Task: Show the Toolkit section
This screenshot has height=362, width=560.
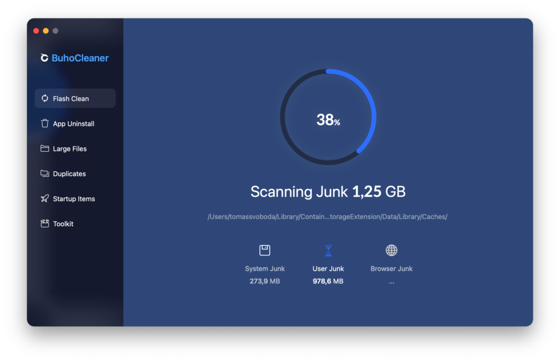Action: point(75,224)
